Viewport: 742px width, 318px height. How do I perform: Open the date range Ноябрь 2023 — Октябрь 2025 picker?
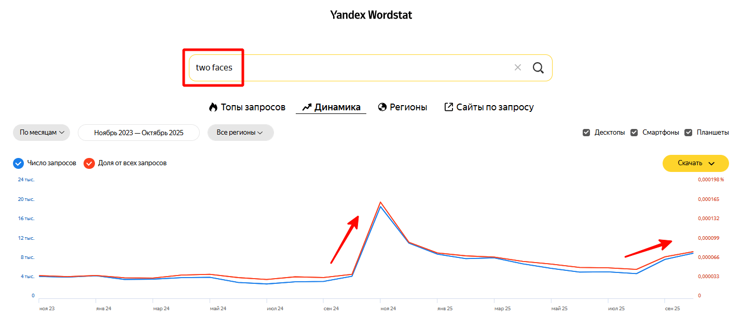pyautogui.click(x=139, y=133)
